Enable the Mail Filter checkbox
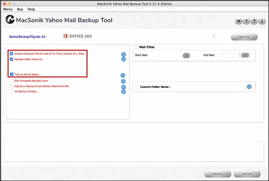 coord(136,47)
